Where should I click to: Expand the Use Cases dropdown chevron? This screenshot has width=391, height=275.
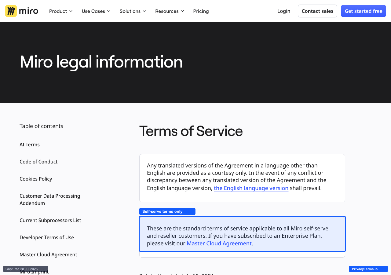click(109, 11)
